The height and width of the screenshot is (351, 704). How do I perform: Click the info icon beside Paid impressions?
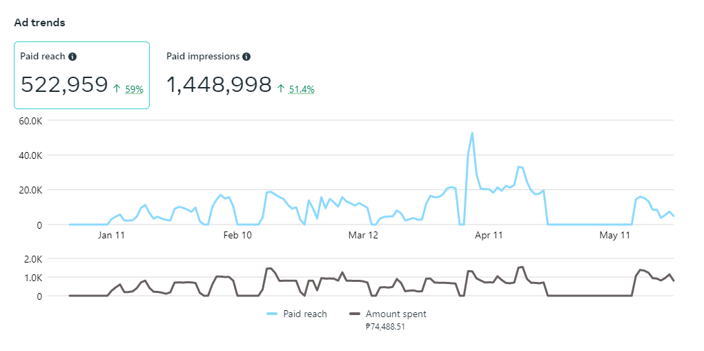coord(246,57)
